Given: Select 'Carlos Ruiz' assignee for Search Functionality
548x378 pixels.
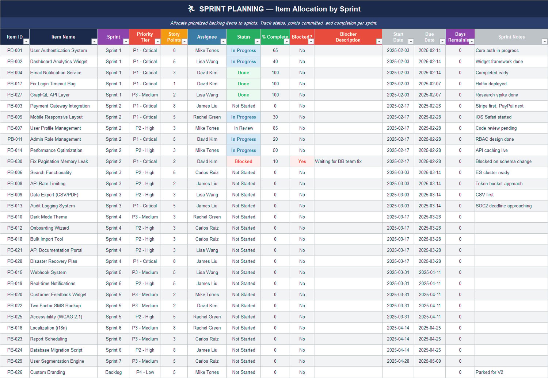Looking at the screenshot, I should pyautogui.click(x=207, y=172).
